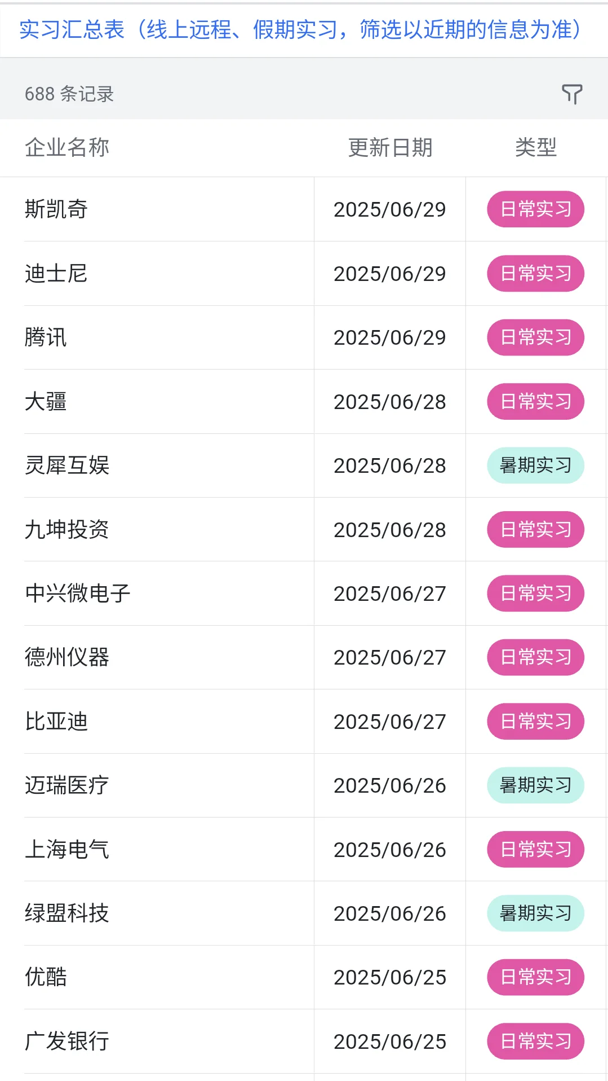This screenshot has height=1081, width=608.
Task: Select the 腾讯 entry
Action: click(x=304, y=337)
